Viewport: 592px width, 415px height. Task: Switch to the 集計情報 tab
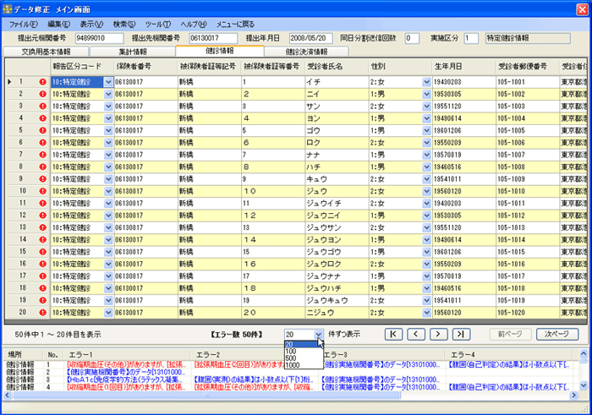tap(133, 52)
